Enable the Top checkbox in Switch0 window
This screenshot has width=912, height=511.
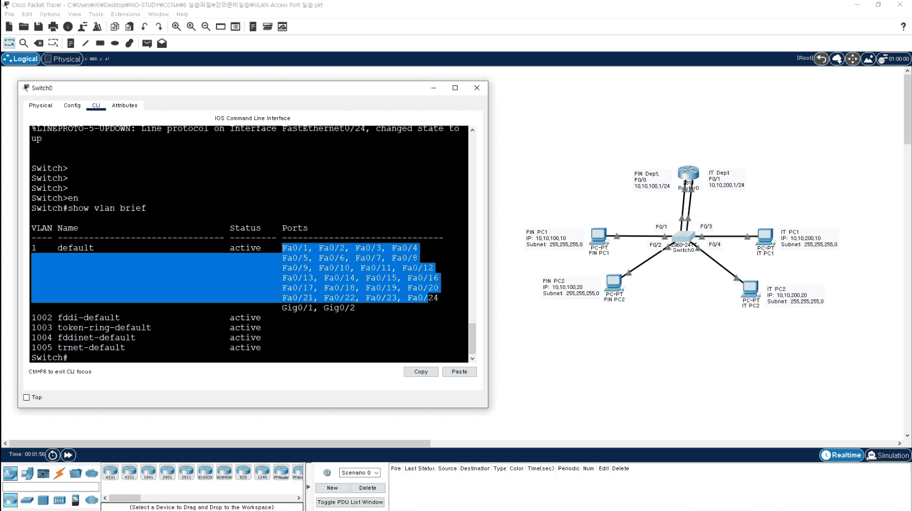26,397
